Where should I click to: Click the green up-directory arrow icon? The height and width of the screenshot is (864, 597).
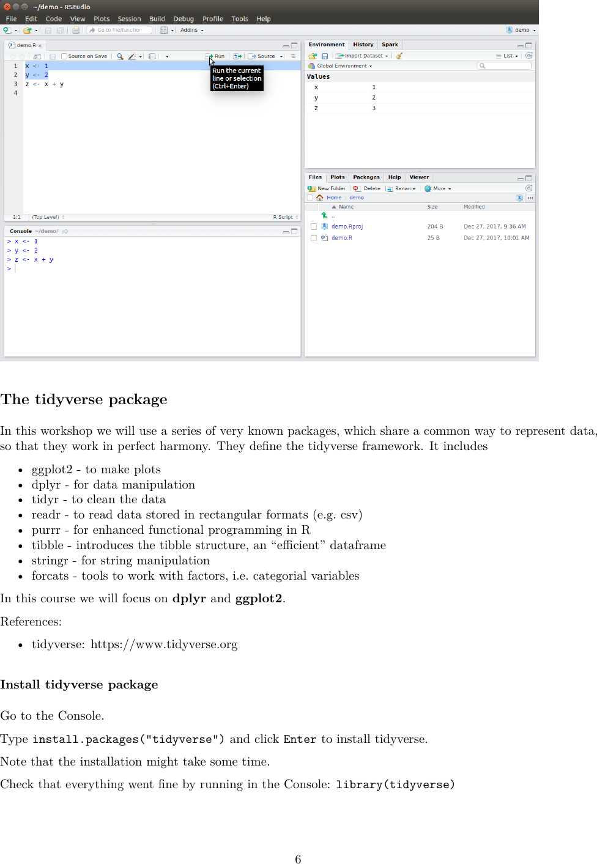click(324, 216)
